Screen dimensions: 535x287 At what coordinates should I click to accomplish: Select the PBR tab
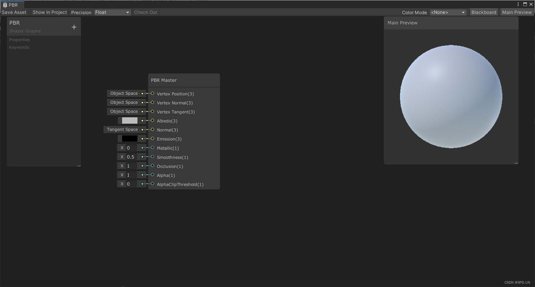[13, 5]
